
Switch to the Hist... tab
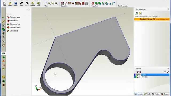click(x=156, y=94)
